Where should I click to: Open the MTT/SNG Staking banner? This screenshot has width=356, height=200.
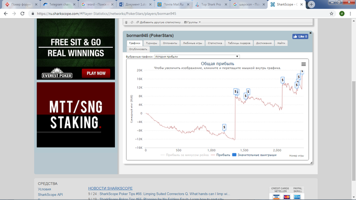point(76,115)
